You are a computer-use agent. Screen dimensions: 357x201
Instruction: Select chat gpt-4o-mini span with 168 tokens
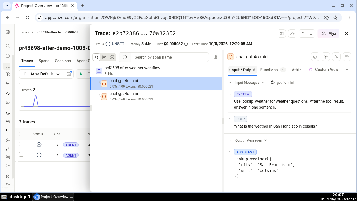[x=156, y=96]
